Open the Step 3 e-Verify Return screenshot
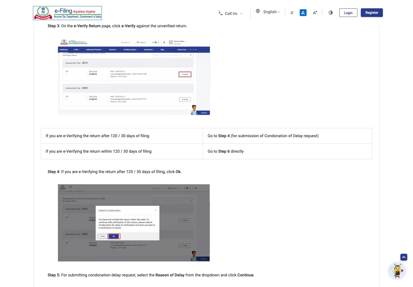Image resolution: width=413 pixels, height=287 pixels. tap(134, 77)
